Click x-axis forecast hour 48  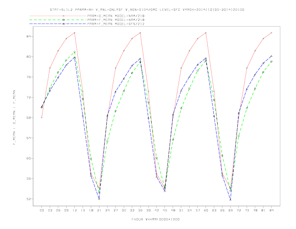(173, 210)
